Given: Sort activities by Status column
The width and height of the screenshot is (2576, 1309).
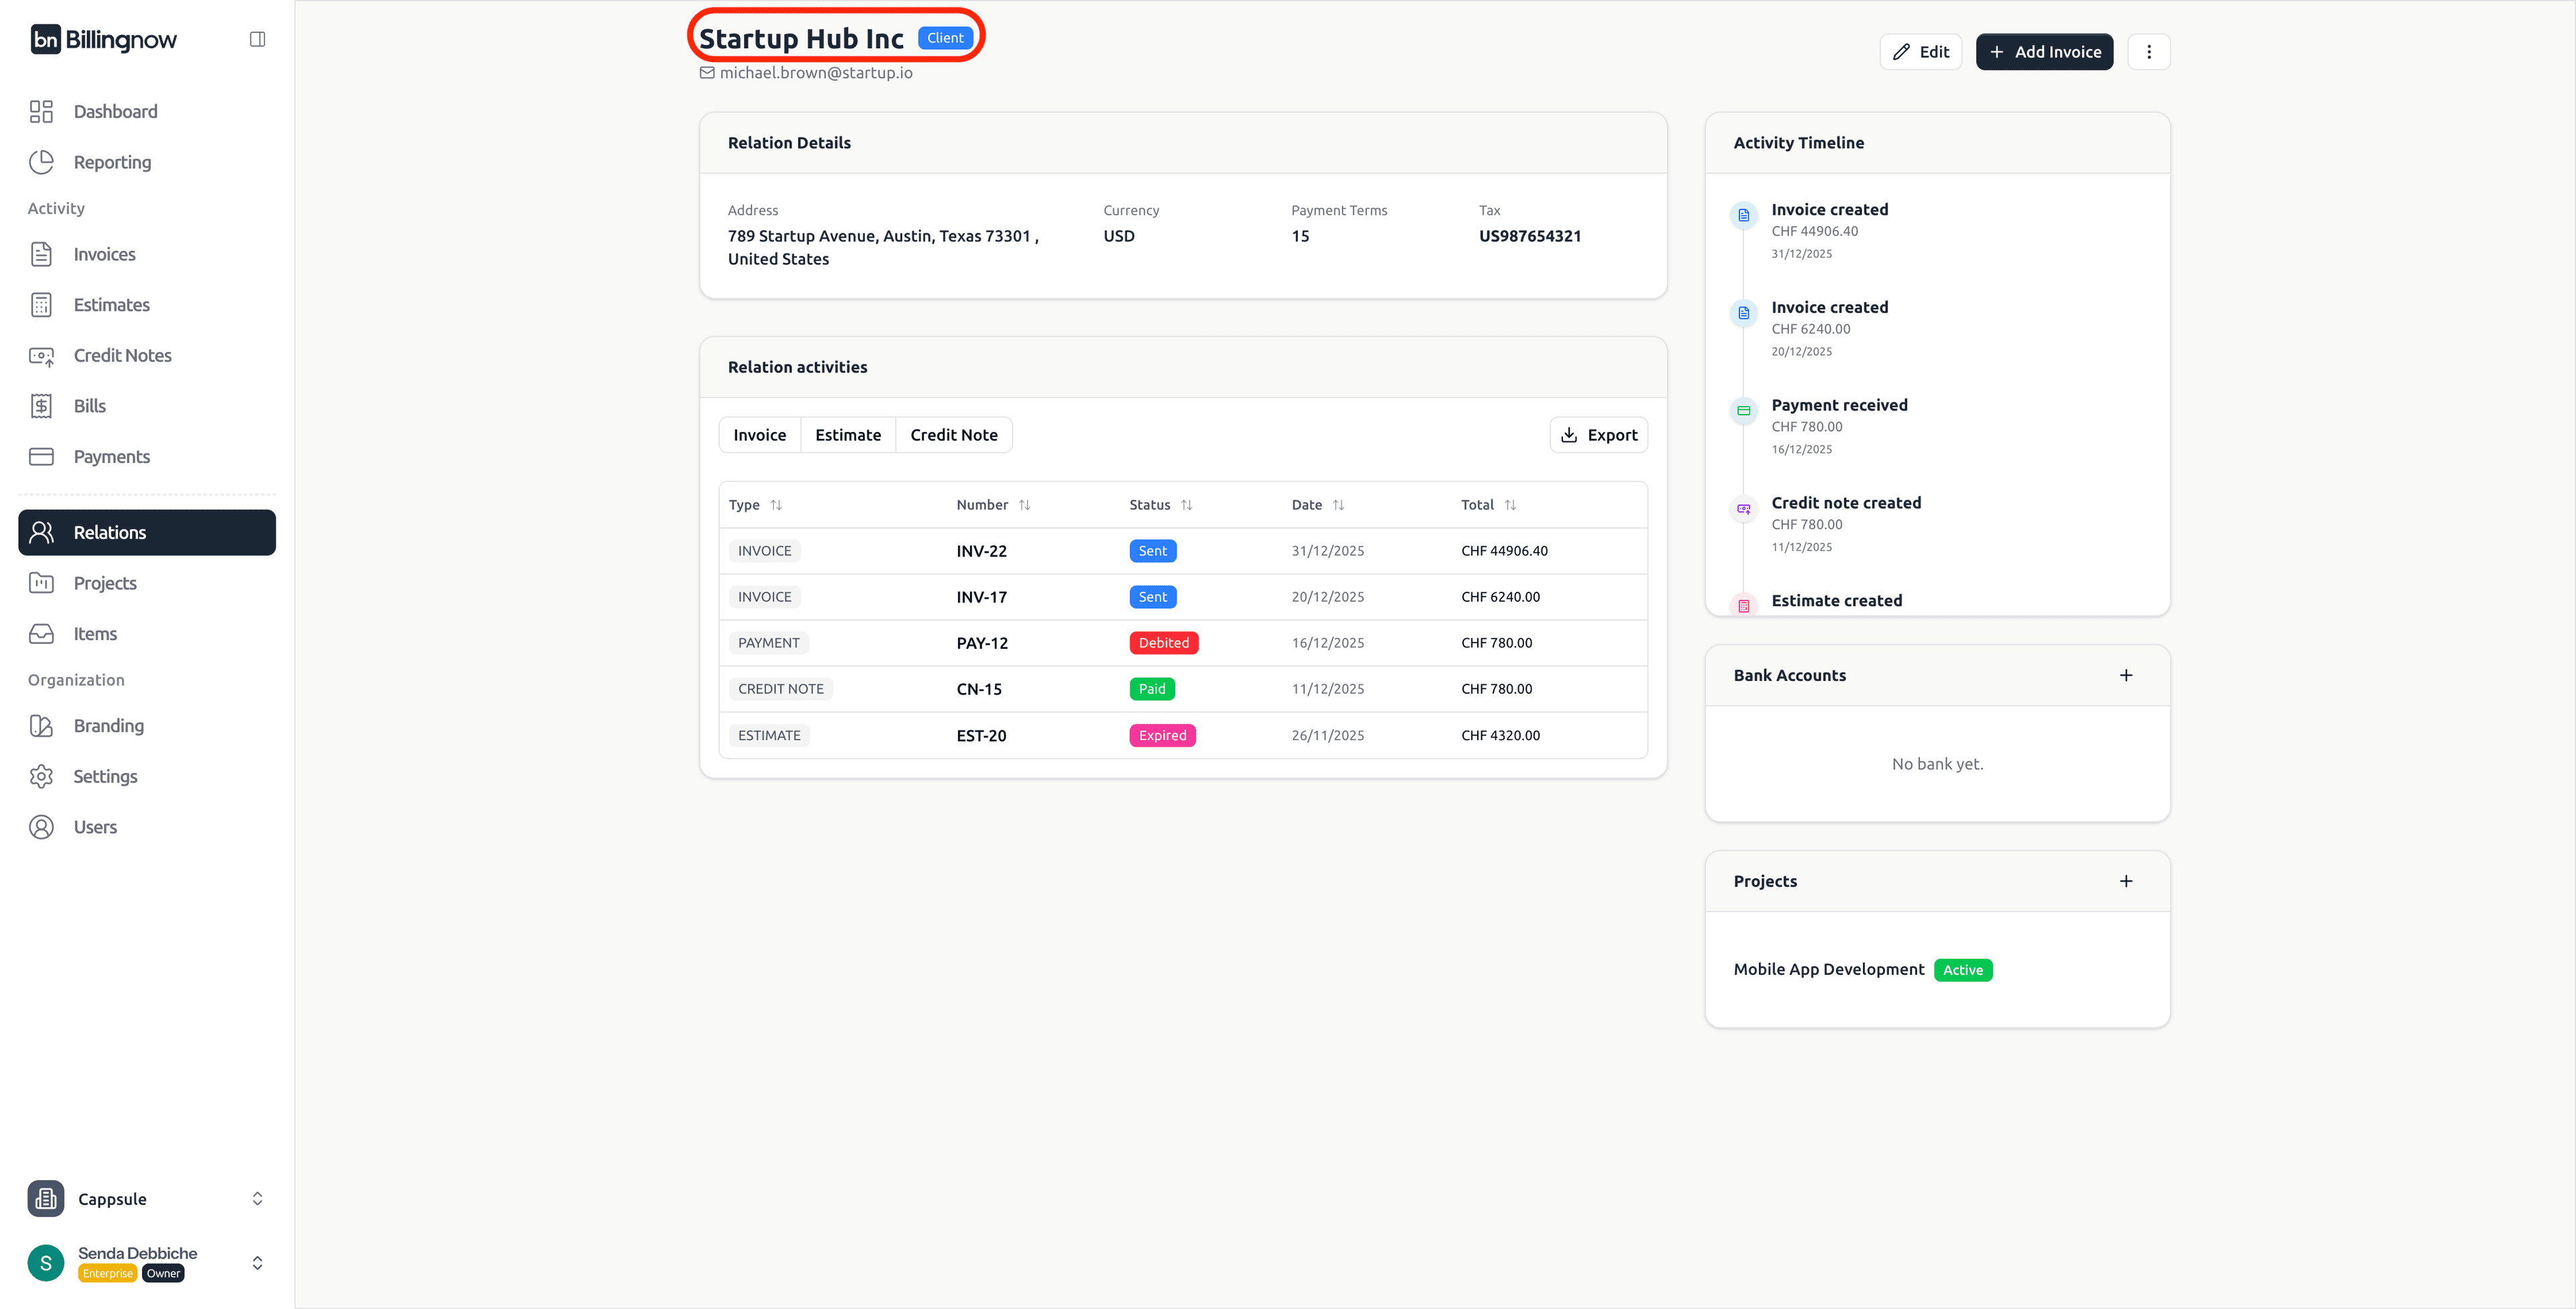Looking at the screenshot, I should 1186,505.
